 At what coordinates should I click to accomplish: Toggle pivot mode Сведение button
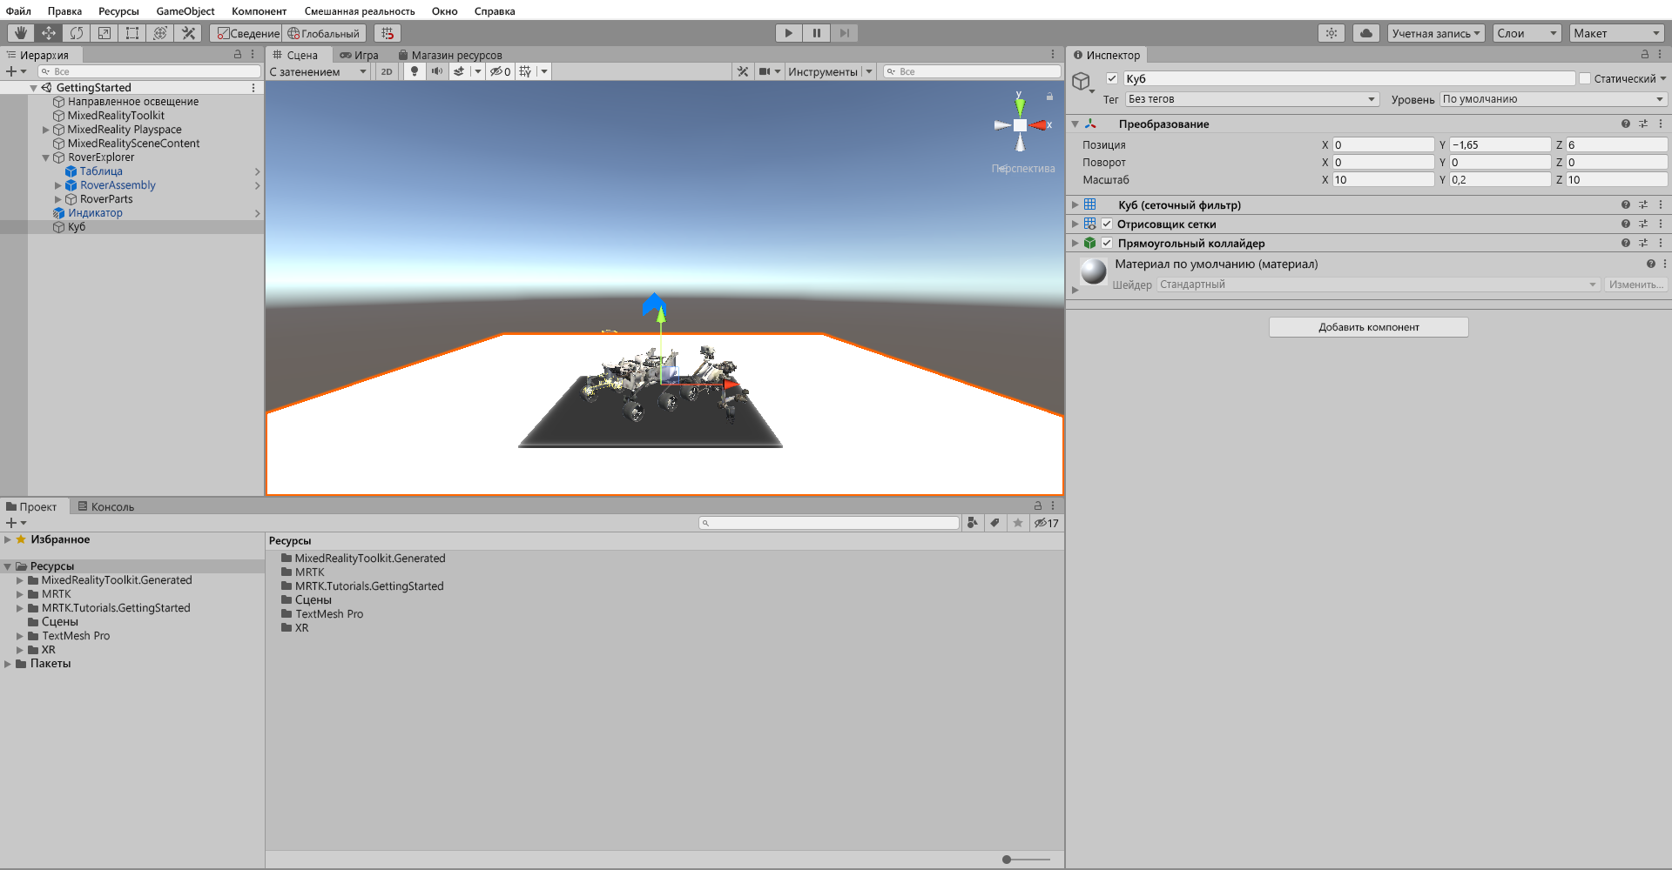coord(248,33)
